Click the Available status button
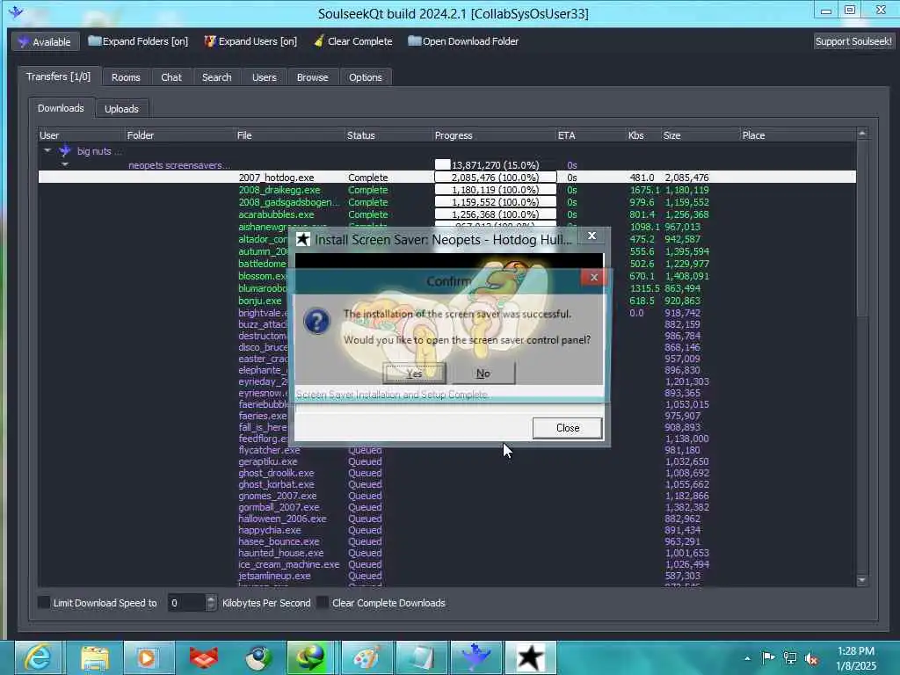 pos(45,41)
